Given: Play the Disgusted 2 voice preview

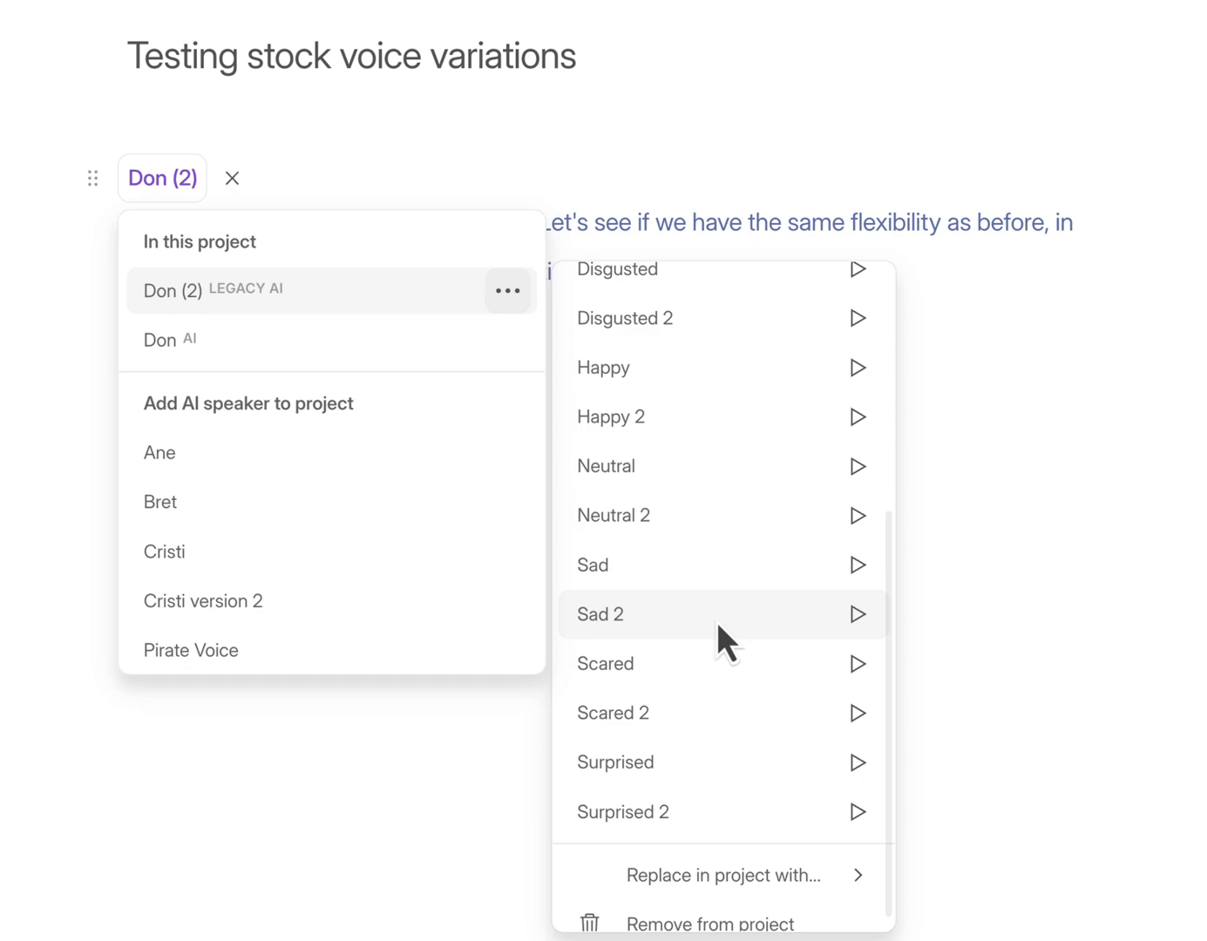Looking at the screenshot, I should tap(858, 318).
